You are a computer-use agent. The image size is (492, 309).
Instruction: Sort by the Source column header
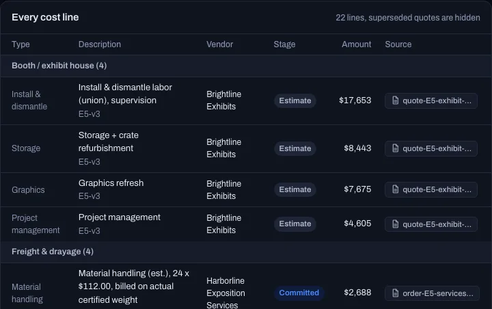tap(398, 44)
